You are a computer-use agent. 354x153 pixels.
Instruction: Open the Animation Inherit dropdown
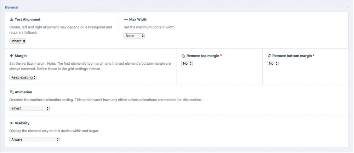coord(29,108)
